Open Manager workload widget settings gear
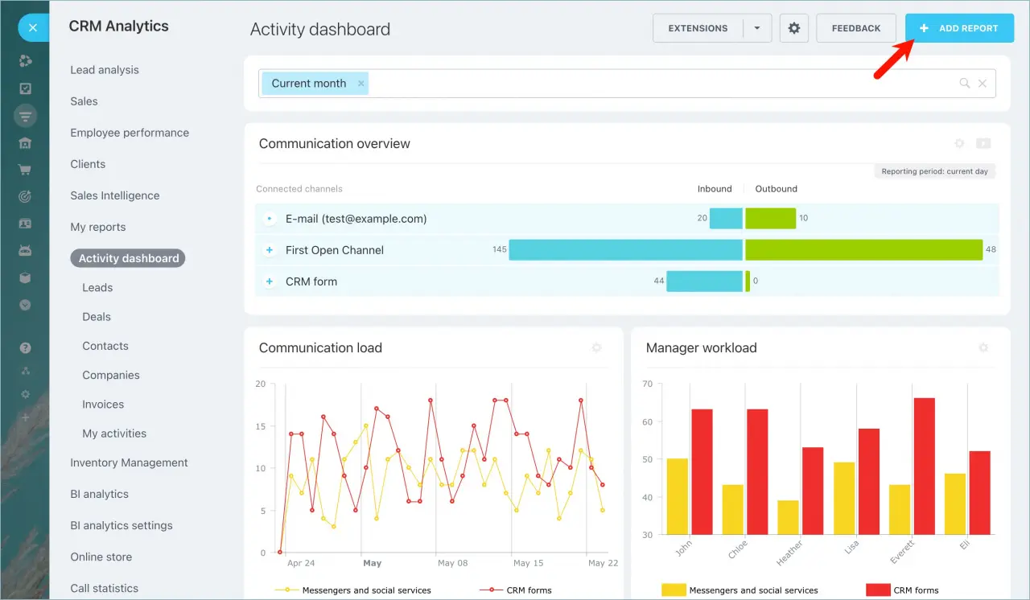This screenshot has height=600, width=1030. [x=983, y=348]
